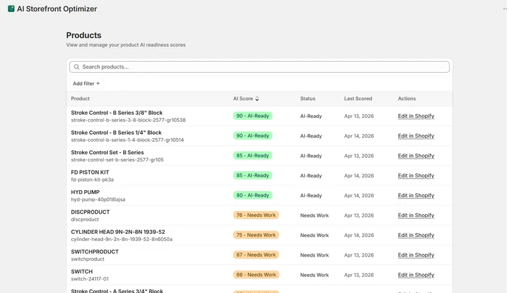Click Needs Work status in DISCPRODUCT row
Viewport: 521px width, 293px height.
(315, 216)
